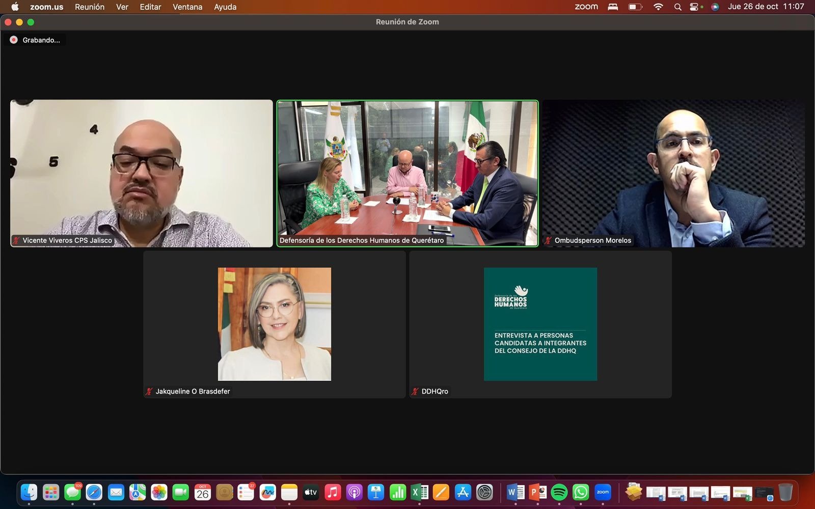Open PowerPoint from the Dock

point(537,492)
